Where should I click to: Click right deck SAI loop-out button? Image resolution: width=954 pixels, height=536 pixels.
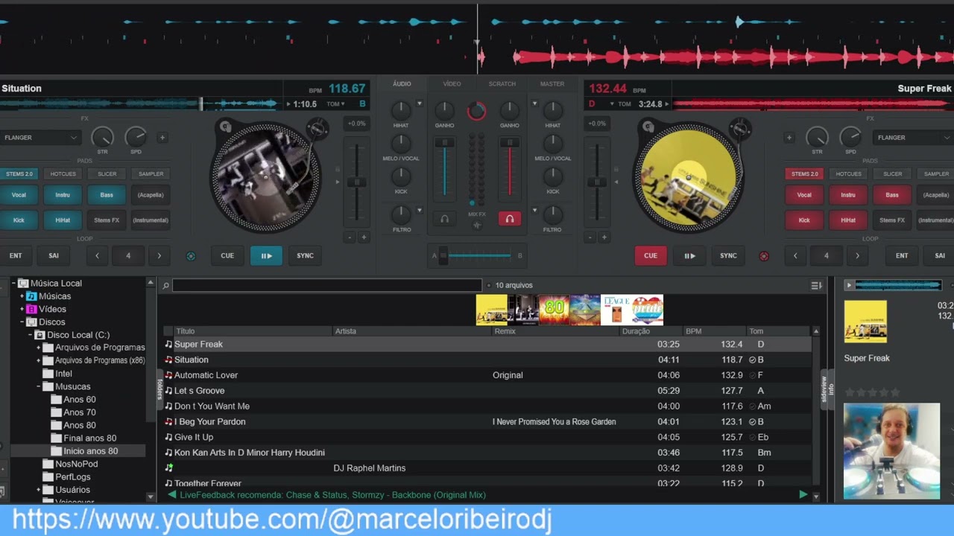[x=940, y=255]
